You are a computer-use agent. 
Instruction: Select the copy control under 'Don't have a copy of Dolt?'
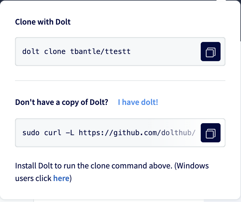(210, 132)
